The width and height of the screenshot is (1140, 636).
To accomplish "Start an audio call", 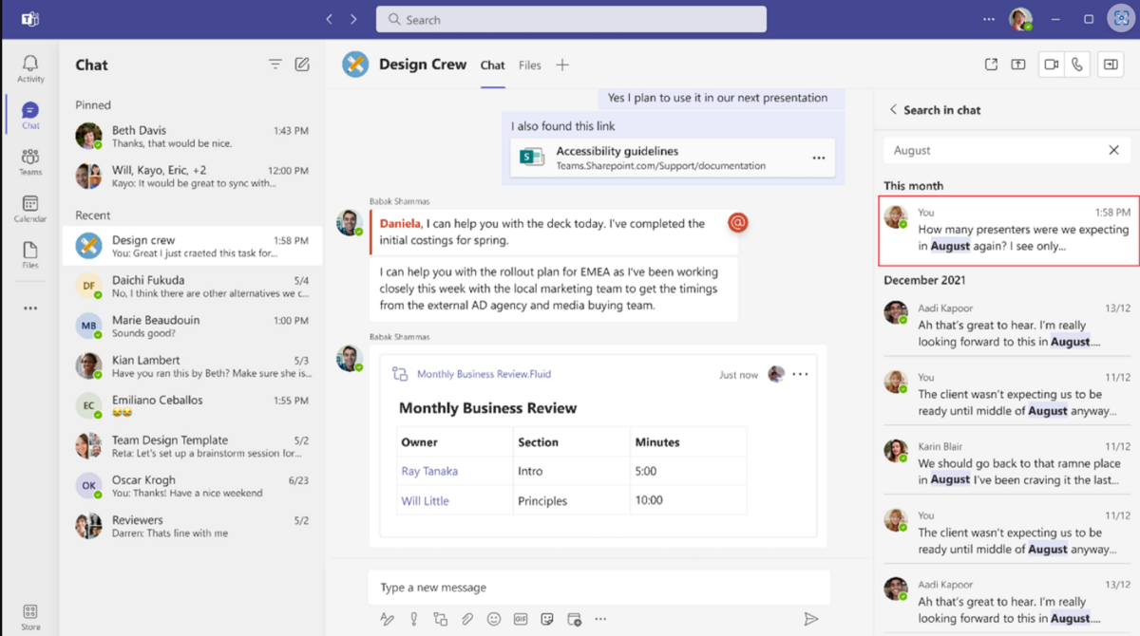I will (1077, 65).
